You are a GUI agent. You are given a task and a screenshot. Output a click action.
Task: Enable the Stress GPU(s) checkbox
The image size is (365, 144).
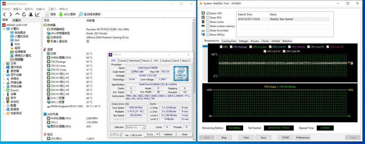(208, 35)
